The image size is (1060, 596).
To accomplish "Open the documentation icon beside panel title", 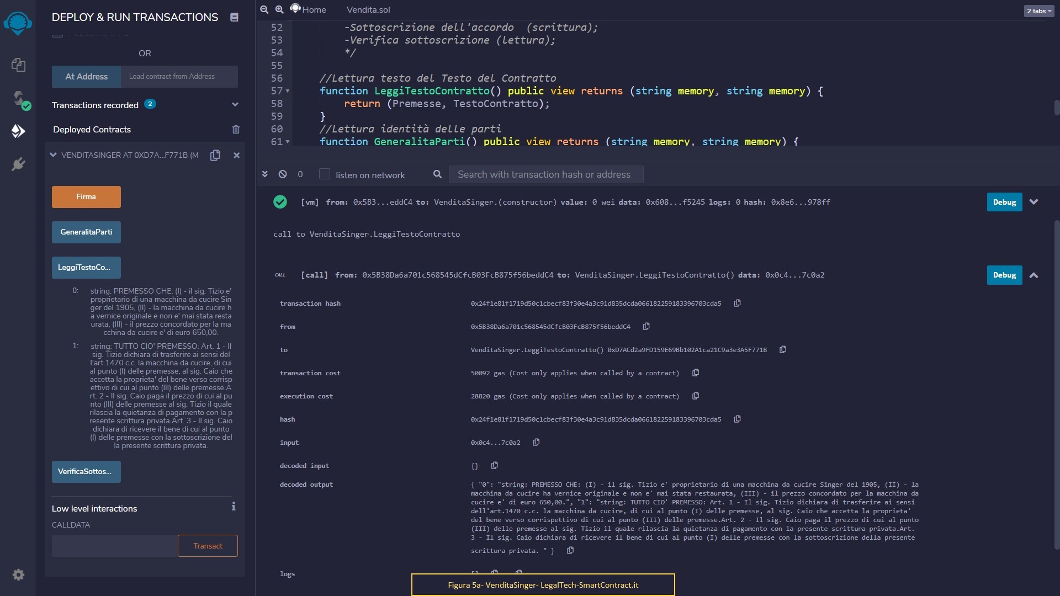I will point(234,17).
